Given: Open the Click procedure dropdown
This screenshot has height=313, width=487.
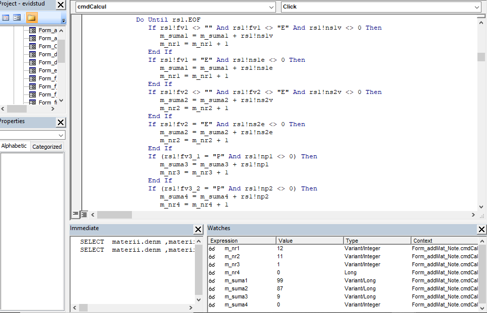Looking at the screenshot, I should (x=476, y=7).
